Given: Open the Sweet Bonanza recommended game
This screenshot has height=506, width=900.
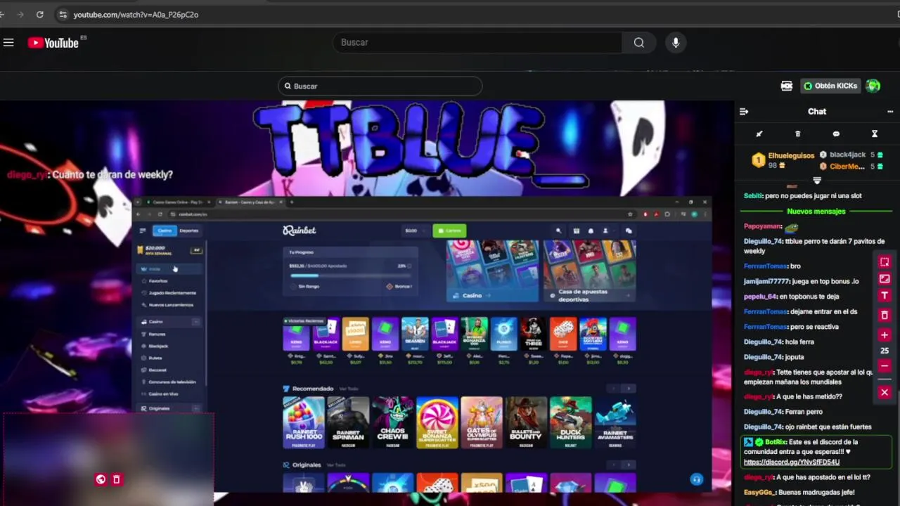Looking at the screenshot, I should [x=437, y=423].
